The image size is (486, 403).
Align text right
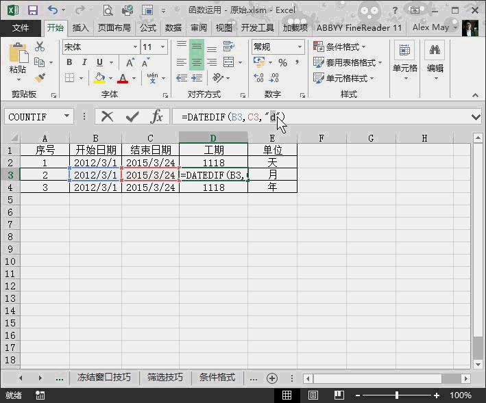pyautogui.click(x=212, y=62)
